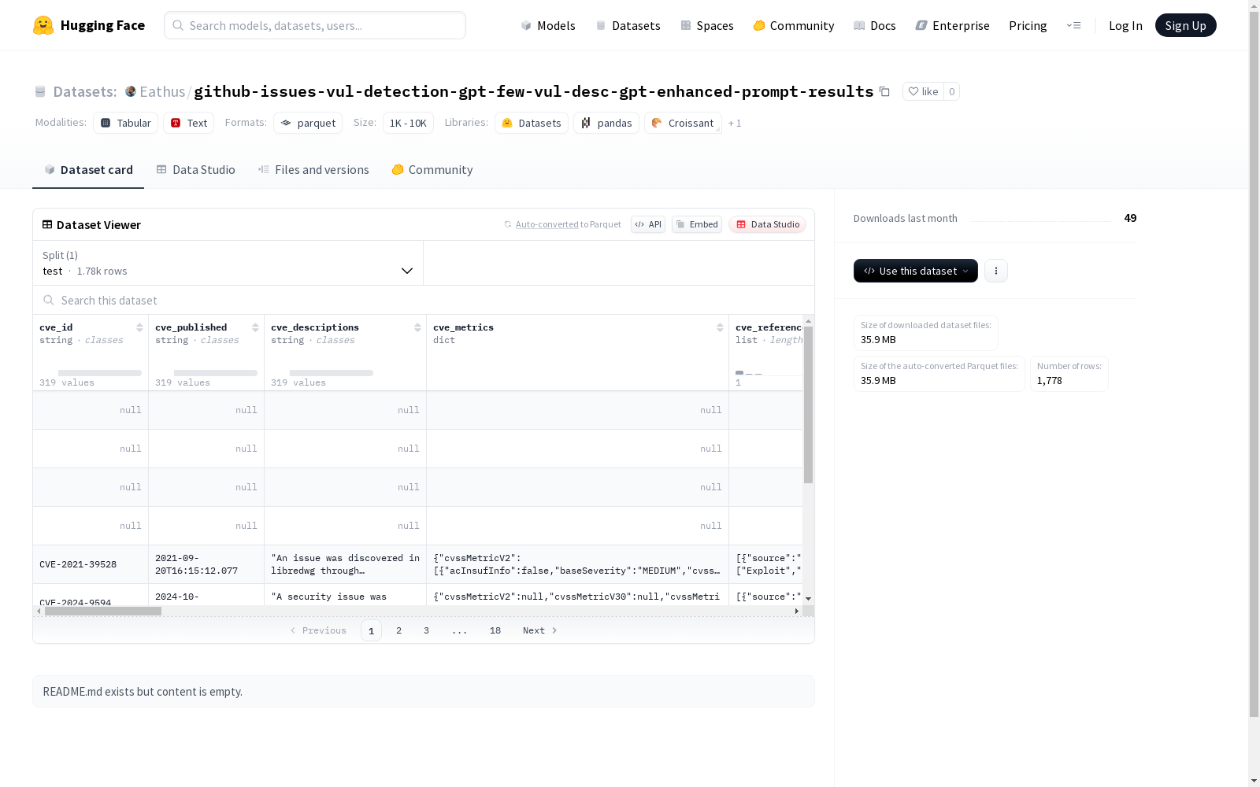Click the heart like button

tap(923, 91)
